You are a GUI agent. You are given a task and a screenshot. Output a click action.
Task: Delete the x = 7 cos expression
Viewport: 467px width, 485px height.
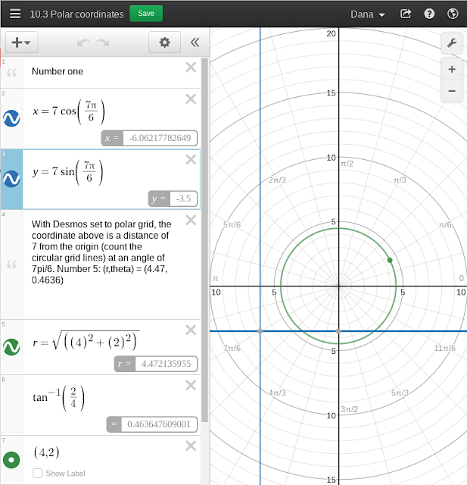(191, 99)
